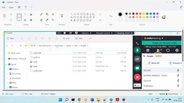
Task: Open File Explorer from the taskbar
Action: (x=98, y=100)
